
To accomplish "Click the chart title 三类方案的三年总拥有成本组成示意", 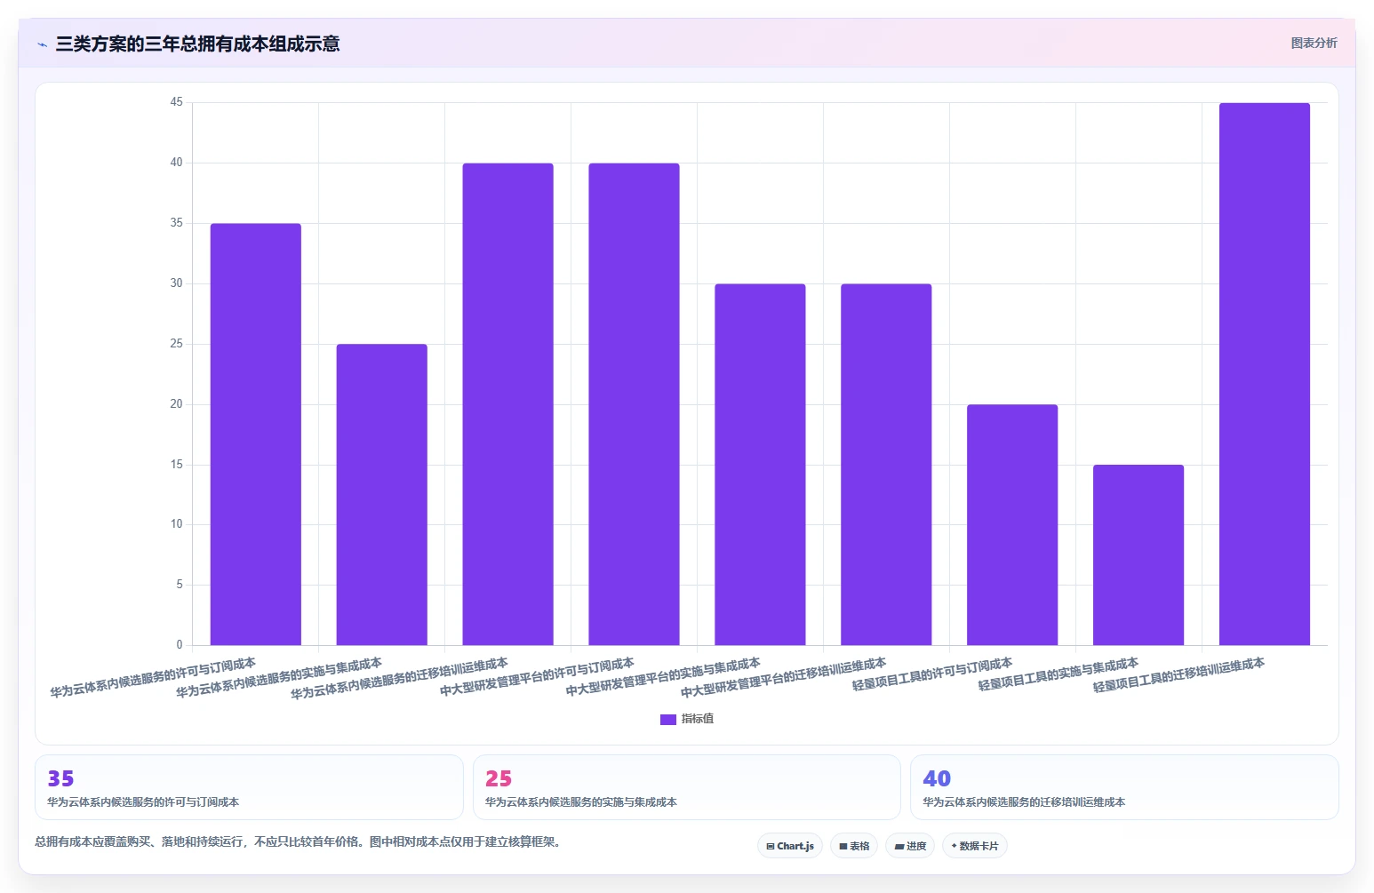I will [197, 44].
